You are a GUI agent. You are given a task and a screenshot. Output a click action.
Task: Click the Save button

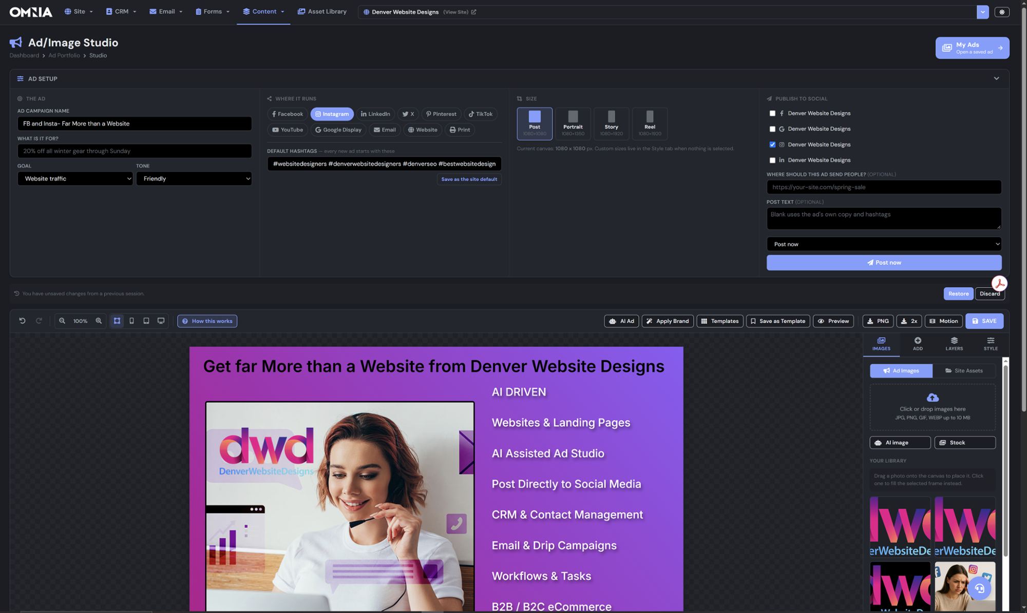pos(984,321)
